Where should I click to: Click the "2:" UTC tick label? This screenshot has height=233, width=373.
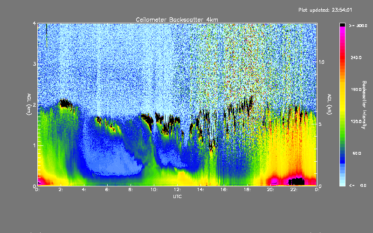coord(61,190)
